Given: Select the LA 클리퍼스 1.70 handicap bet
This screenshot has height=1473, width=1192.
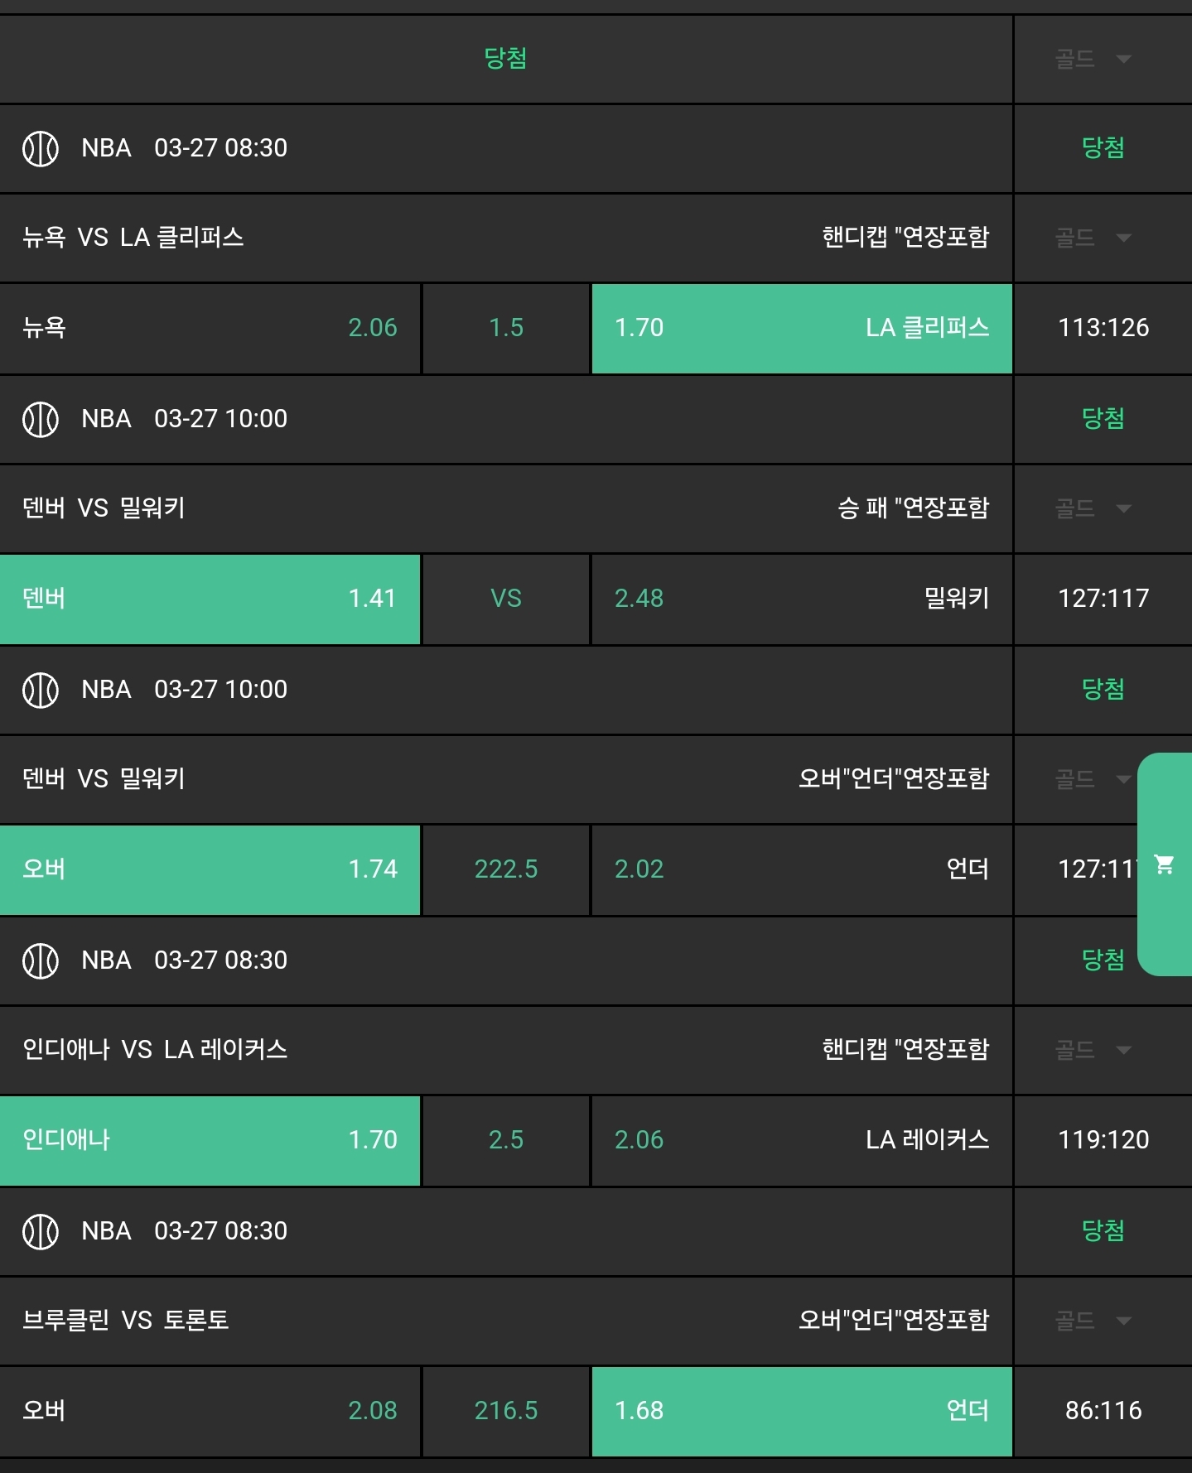Looking at the screenshot, I should (801, 328).
